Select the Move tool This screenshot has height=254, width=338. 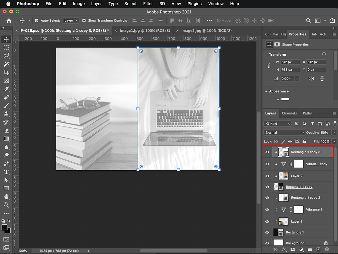pos(6,39)
